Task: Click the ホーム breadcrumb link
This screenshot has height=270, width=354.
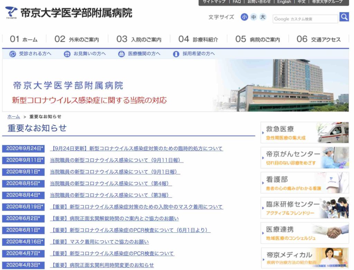Action: click(13, 117)
